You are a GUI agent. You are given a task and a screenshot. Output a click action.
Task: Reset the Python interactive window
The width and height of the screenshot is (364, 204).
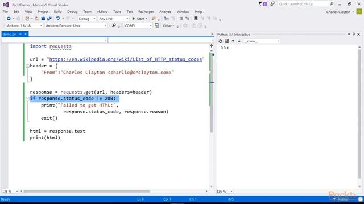click(220, 41)
